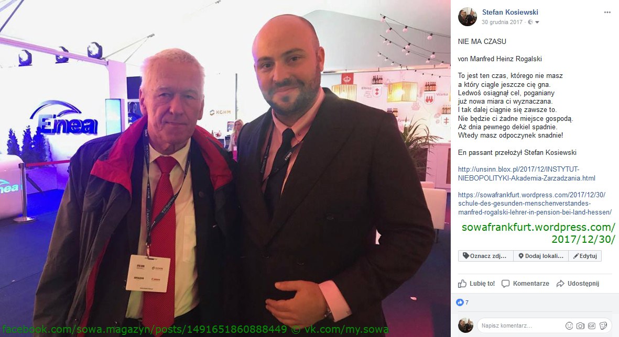Click Stefan Kosiewski profile picture
This screenshot has height=337, width=619.
468,17
